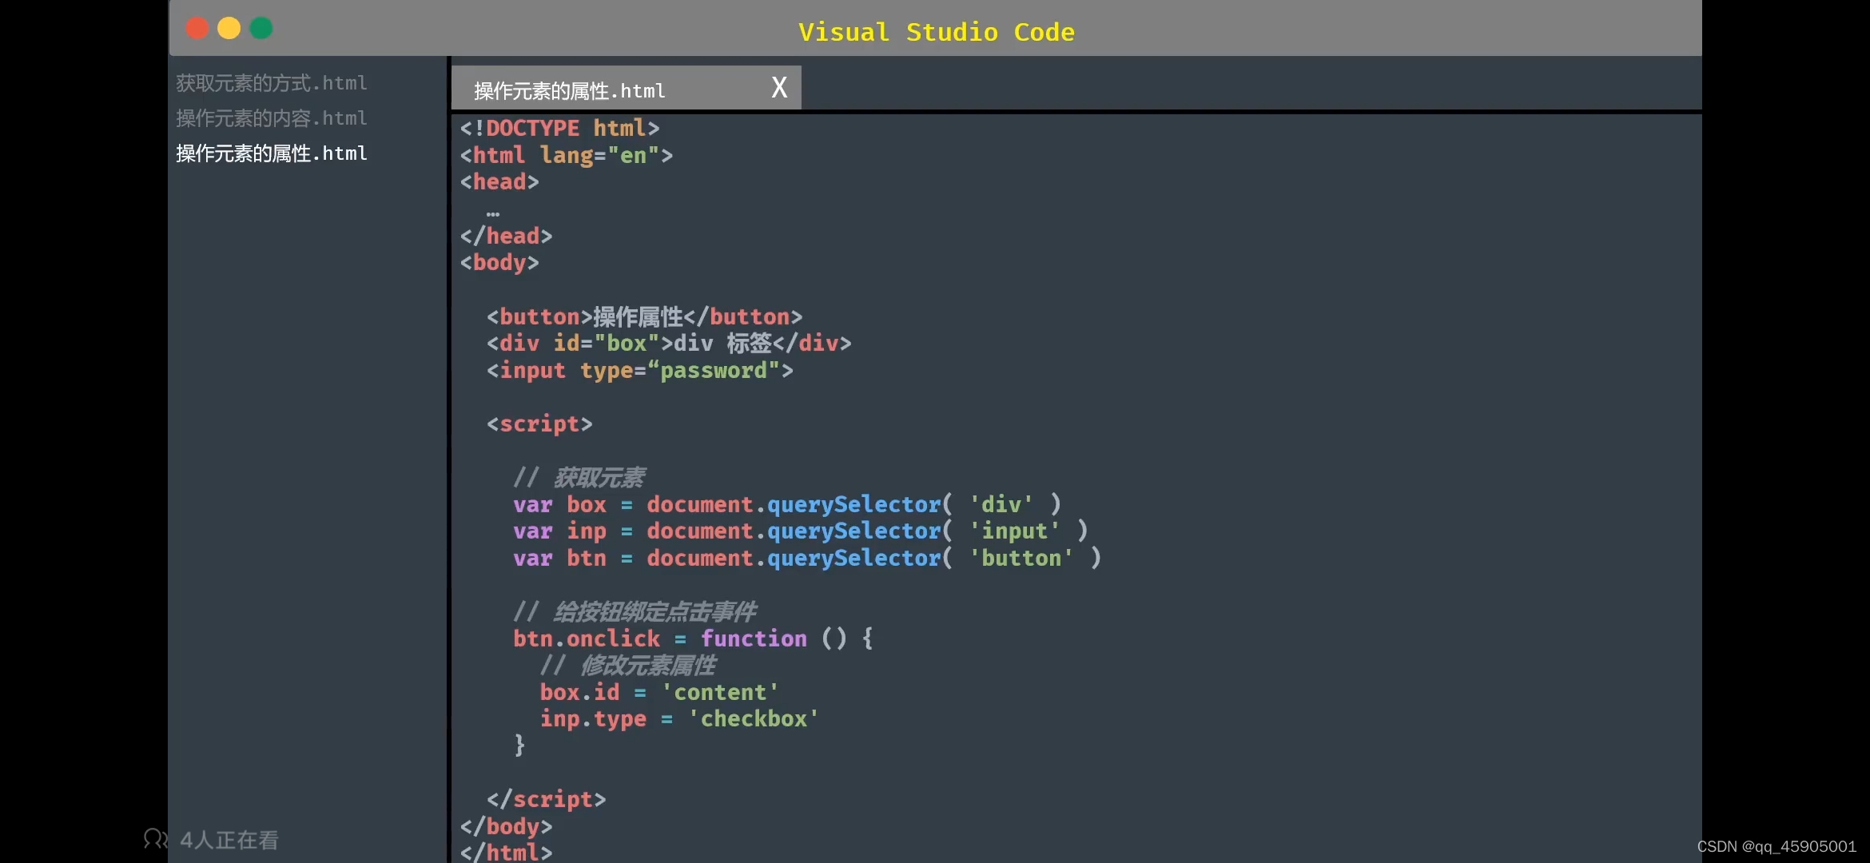Open 获取元素的方式.html in the file list
This screenshot has width=1870, height=863.
(x=271, y=83)
